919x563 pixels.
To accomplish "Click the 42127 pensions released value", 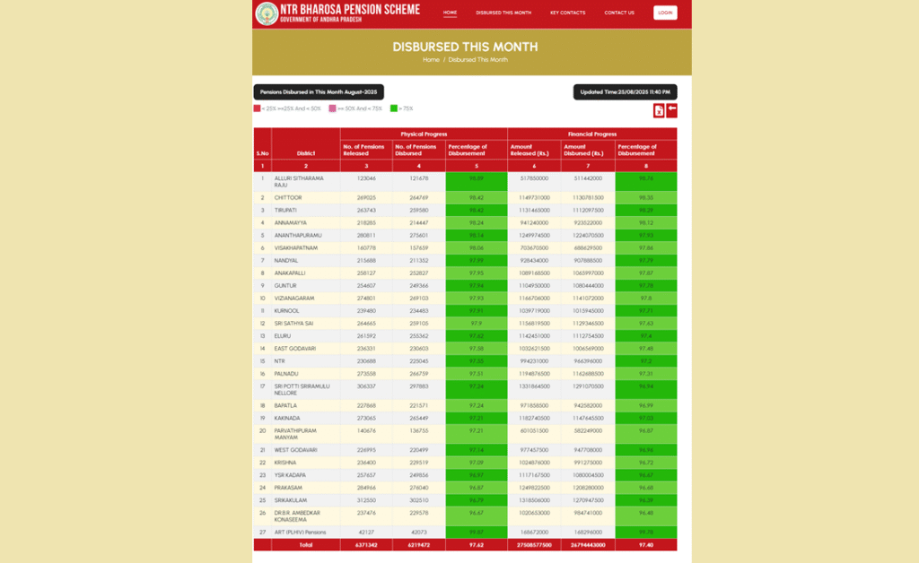I will 366,533.
